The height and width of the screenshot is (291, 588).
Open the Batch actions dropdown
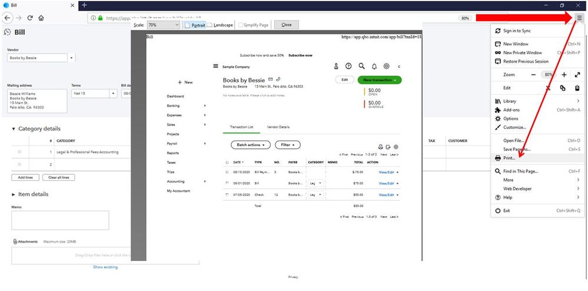(x=251, y=145)
